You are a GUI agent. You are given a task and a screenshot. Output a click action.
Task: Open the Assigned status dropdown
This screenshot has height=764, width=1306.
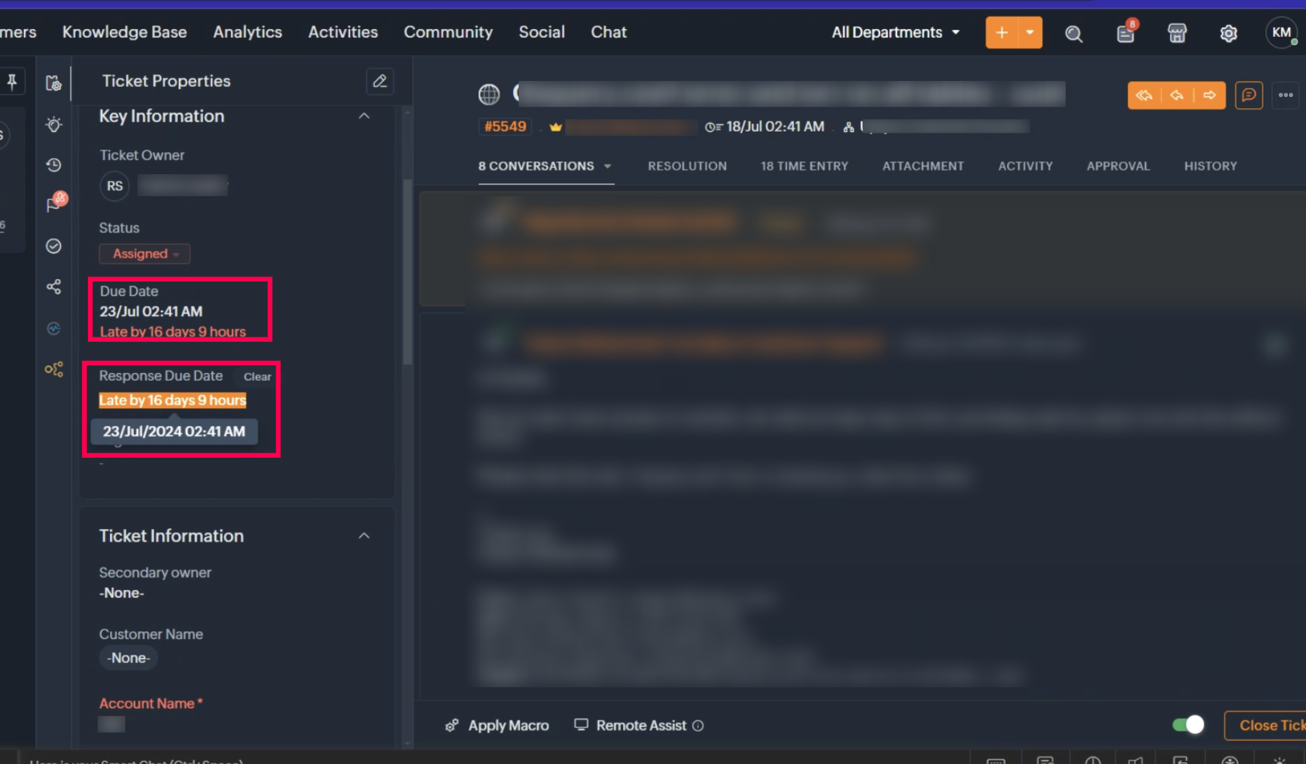click(145, 254)
